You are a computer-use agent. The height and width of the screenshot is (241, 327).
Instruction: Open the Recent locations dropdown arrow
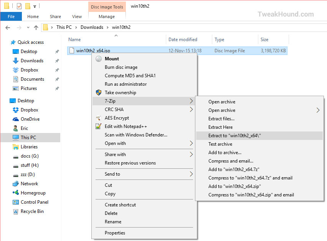coord(28,28)
